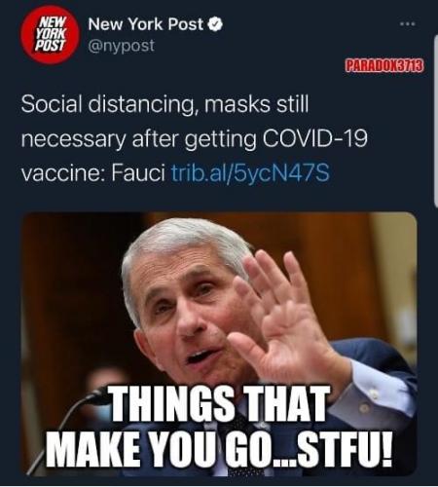Image resolution: width=438 pixels, height=487 pixels.
Task: Click the blue verified badge checkmark
Action: coord(215,24)
